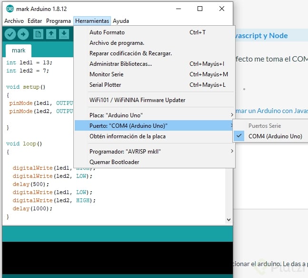Choose Archivo de programa entry

(155, 43)
